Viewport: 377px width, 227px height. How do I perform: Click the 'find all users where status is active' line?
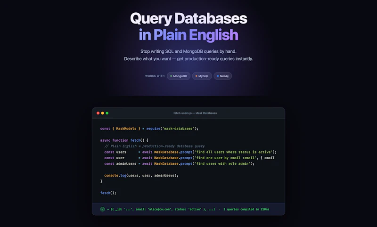click(x=190, y=152)
